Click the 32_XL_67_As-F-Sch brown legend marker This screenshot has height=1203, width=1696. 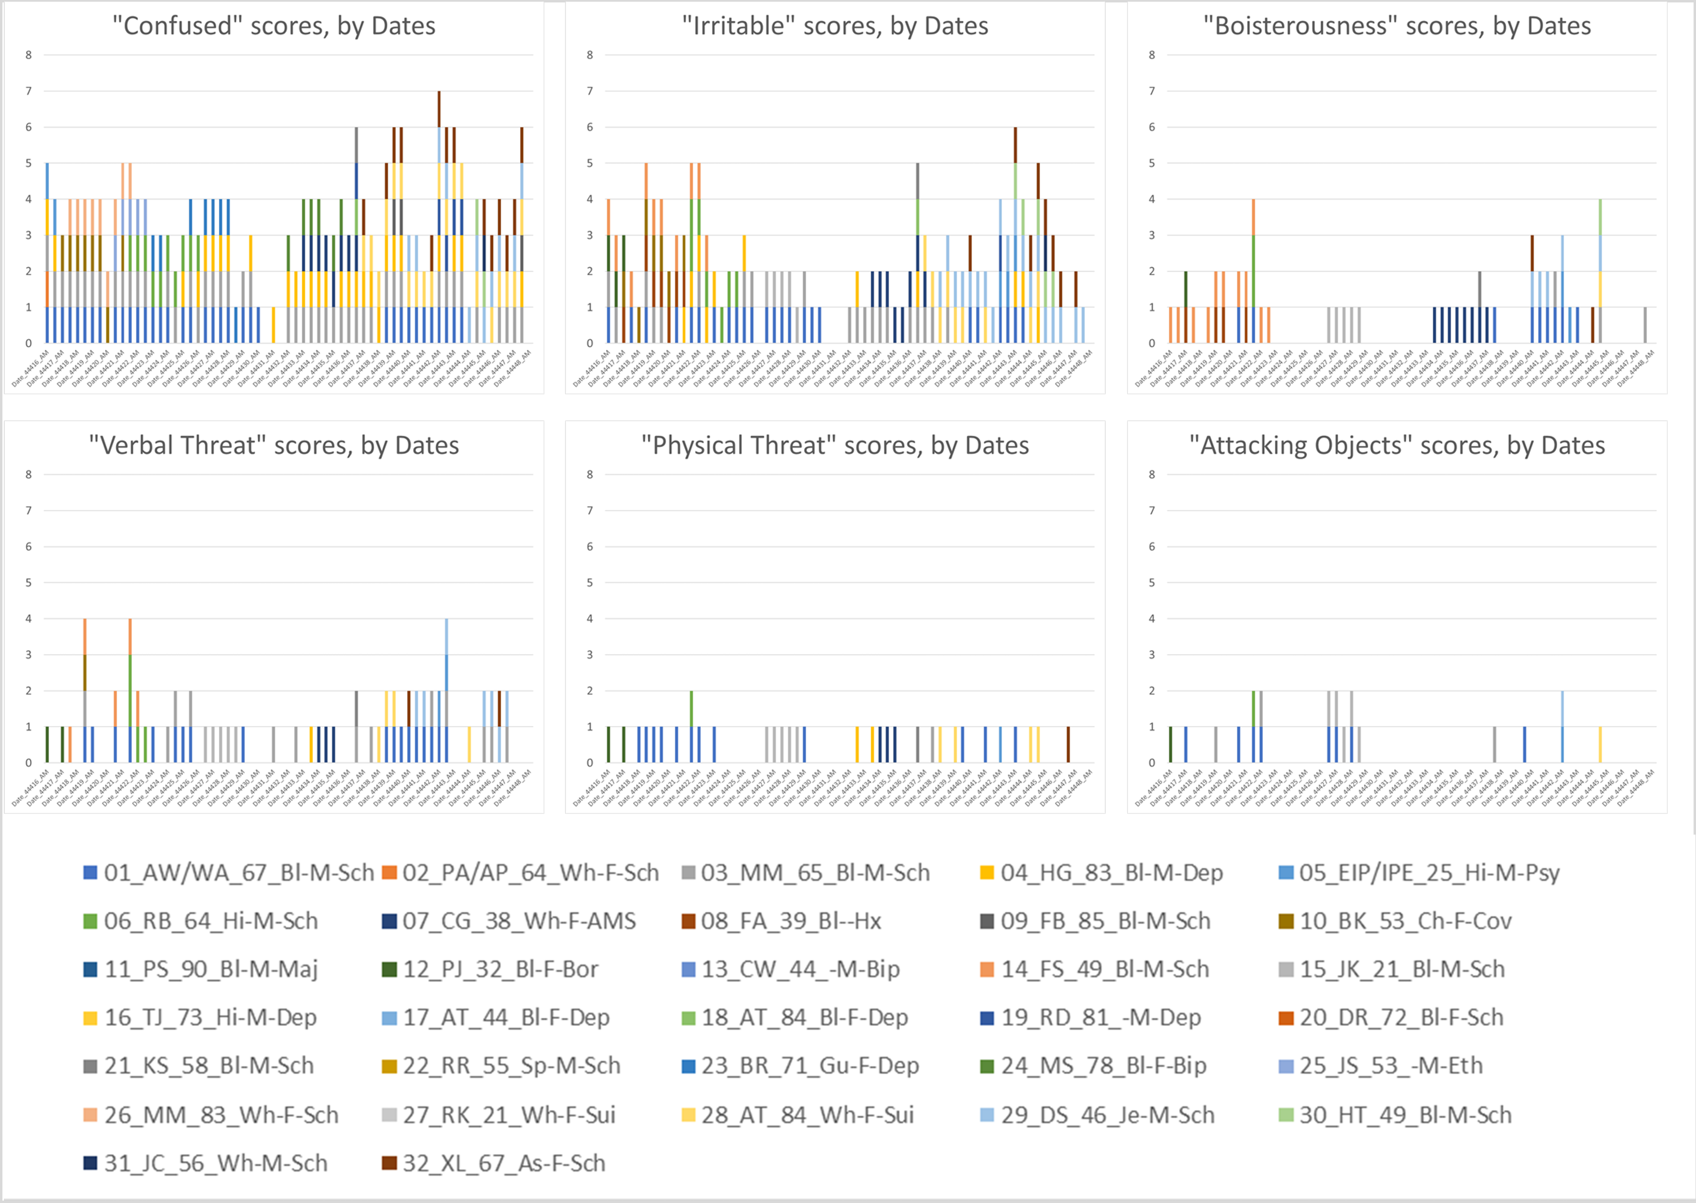[389, 1163]
